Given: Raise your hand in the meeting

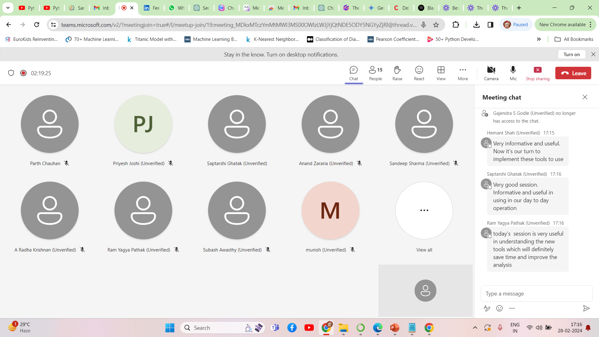Looking at the screenshot, I should tap(397, 73).
